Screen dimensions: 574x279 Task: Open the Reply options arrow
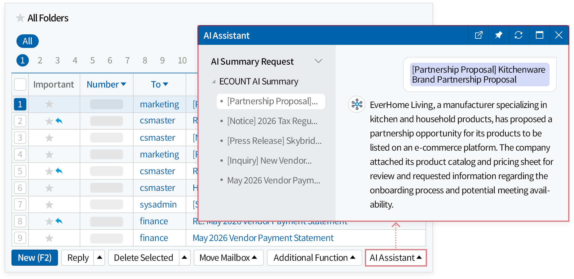pos(99,257)
